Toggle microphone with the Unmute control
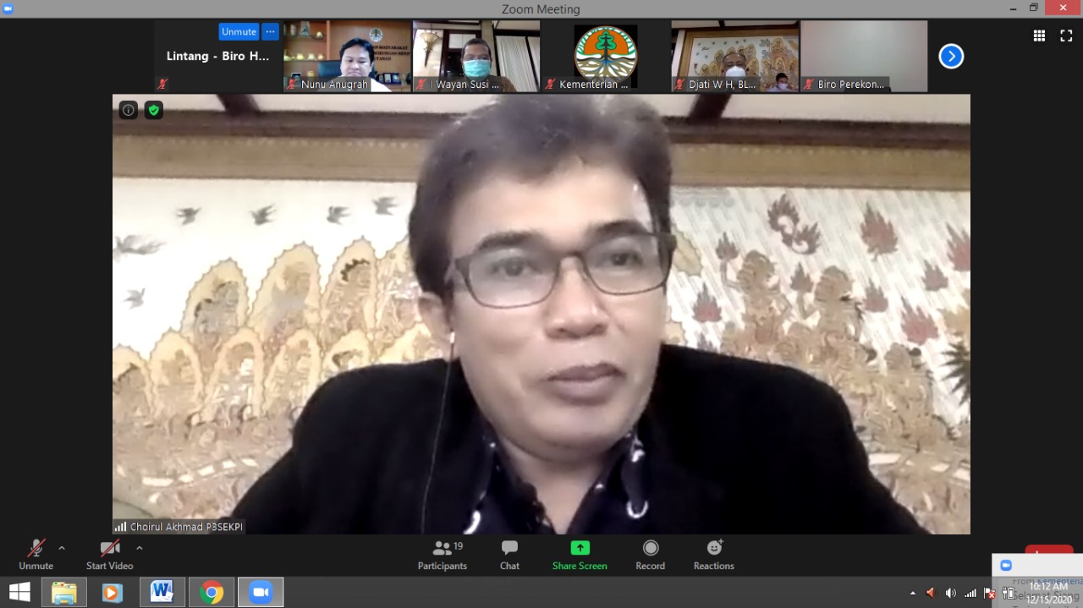 [x=36, y=549]
